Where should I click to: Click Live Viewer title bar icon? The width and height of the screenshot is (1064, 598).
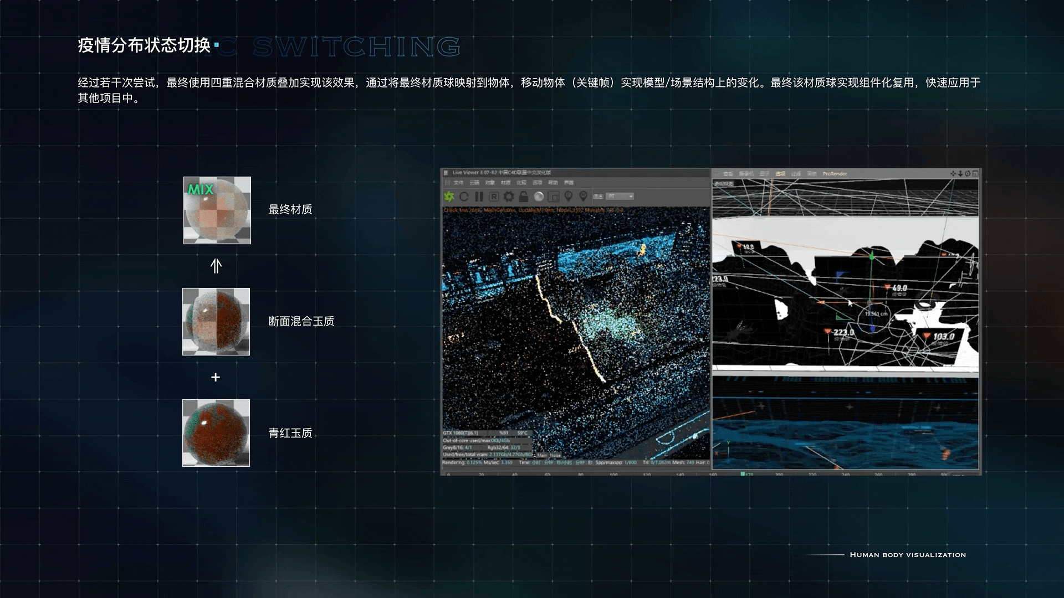click(x=446, y=173)
